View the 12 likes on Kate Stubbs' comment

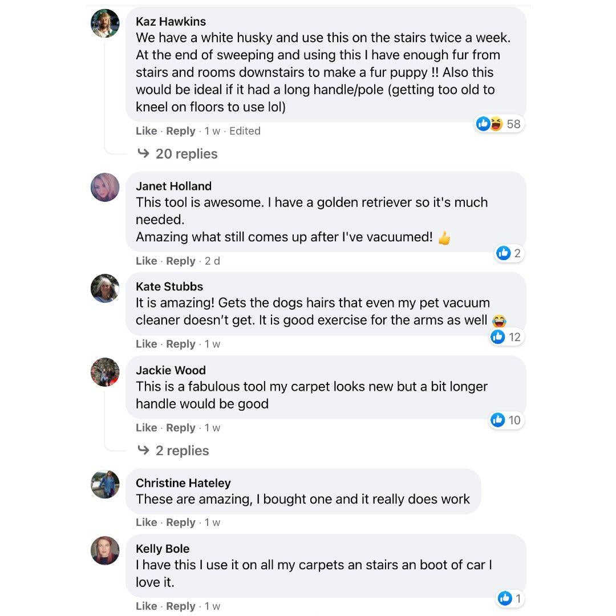[x=506, y=337]
